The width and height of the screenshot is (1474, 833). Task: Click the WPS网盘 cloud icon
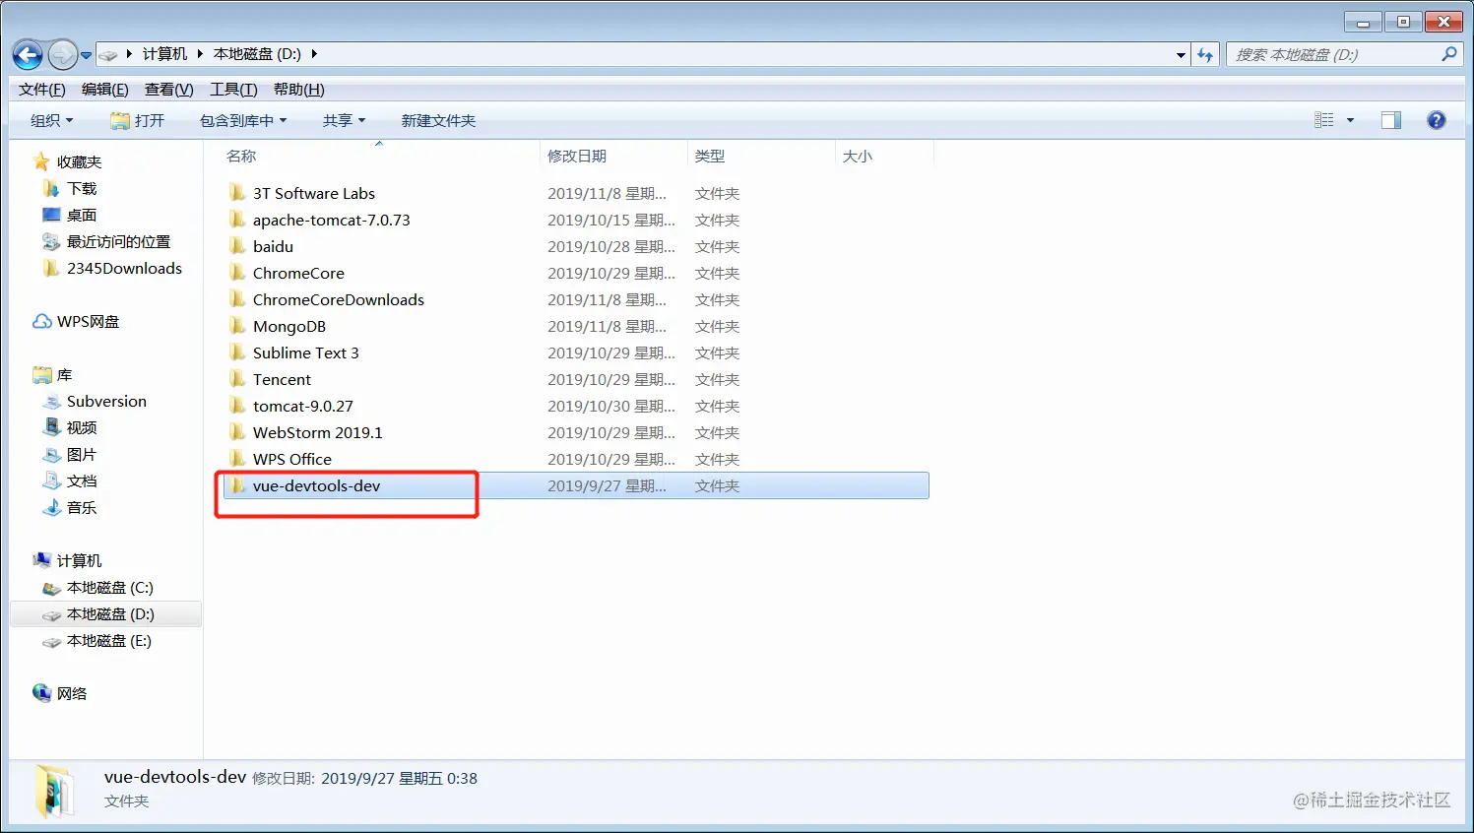point(42,321)
